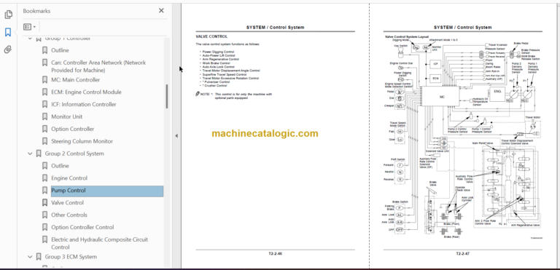Click the Crusher Control list item
This screenshot has width=560, height=270.
214,86
